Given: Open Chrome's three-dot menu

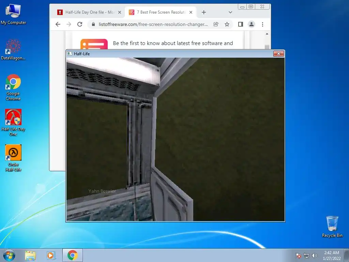Looking at the screenshot, I should [x=263, y=24].
